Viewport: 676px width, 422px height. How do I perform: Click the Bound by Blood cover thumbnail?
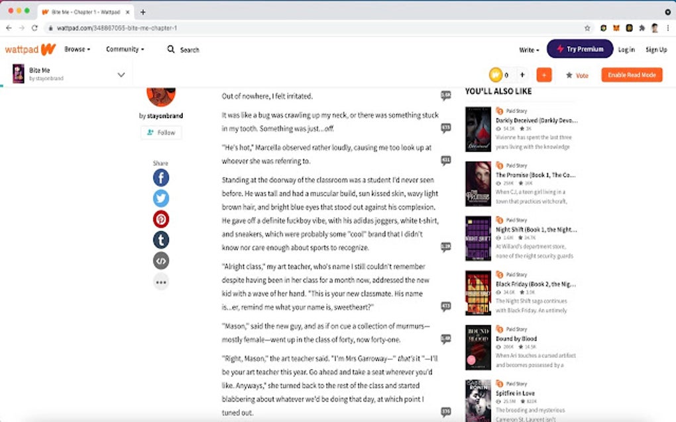(x=478, y=347)
